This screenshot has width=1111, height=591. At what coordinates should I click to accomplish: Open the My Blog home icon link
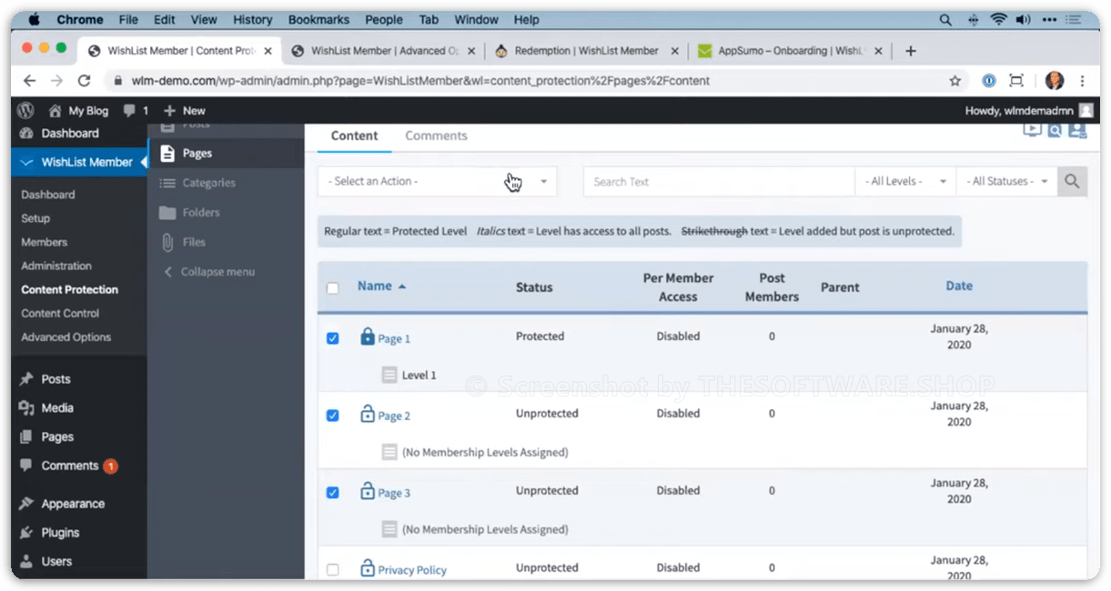tap(55, 111)
